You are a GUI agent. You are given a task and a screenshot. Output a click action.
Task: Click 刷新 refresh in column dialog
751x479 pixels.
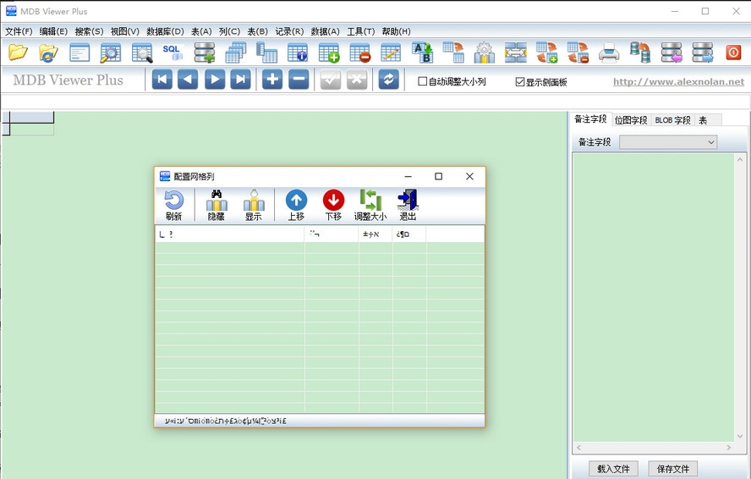pyautogui.click(x=173, y=205)
